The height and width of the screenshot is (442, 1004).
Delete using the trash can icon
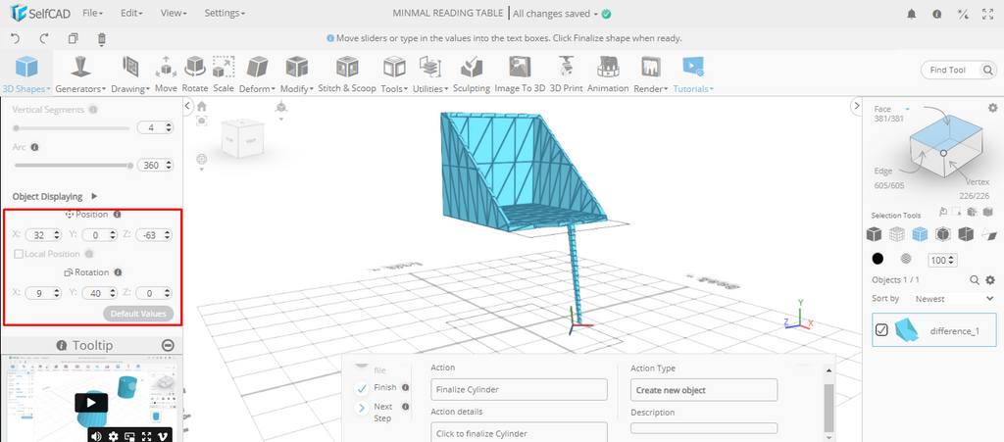(101, 39)
